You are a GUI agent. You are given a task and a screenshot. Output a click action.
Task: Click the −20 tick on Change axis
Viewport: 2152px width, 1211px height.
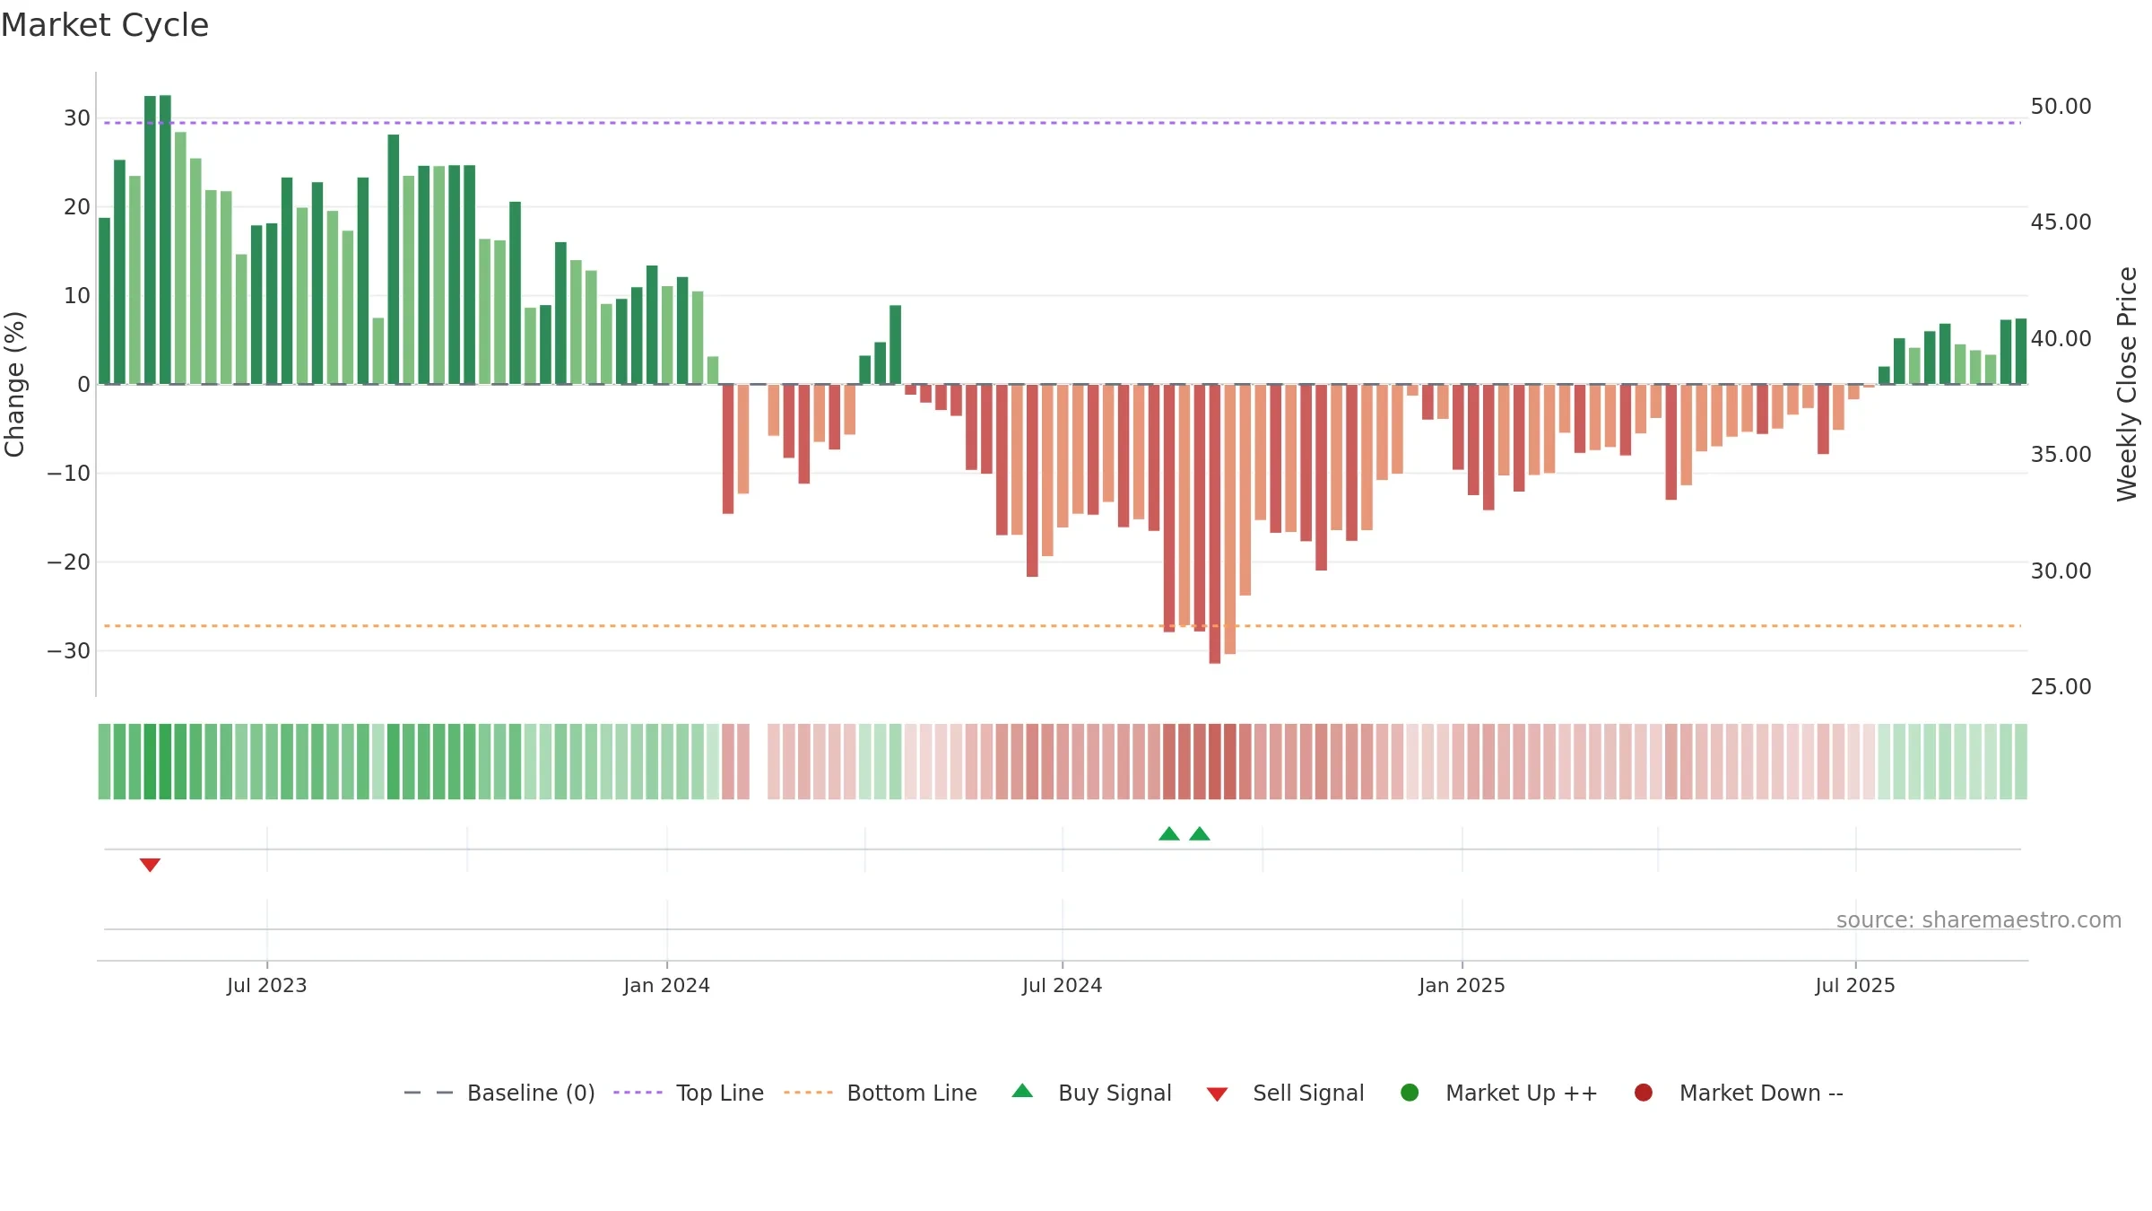point(69,562)
